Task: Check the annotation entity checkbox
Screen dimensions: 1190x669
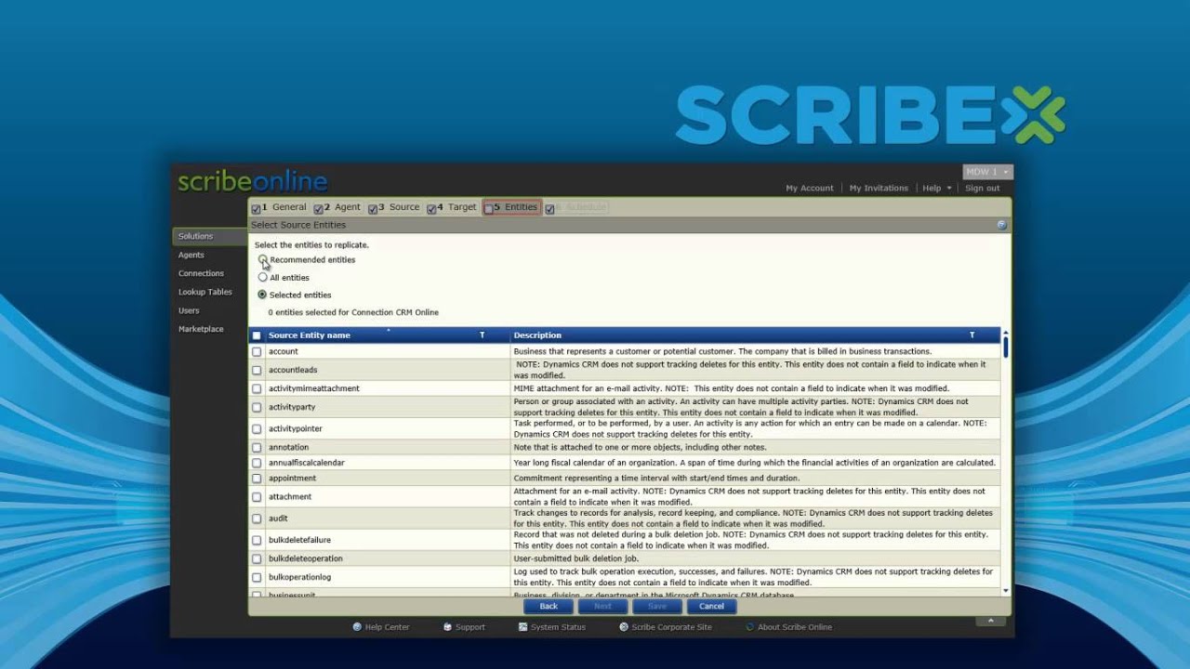Action: pos(257,448)
